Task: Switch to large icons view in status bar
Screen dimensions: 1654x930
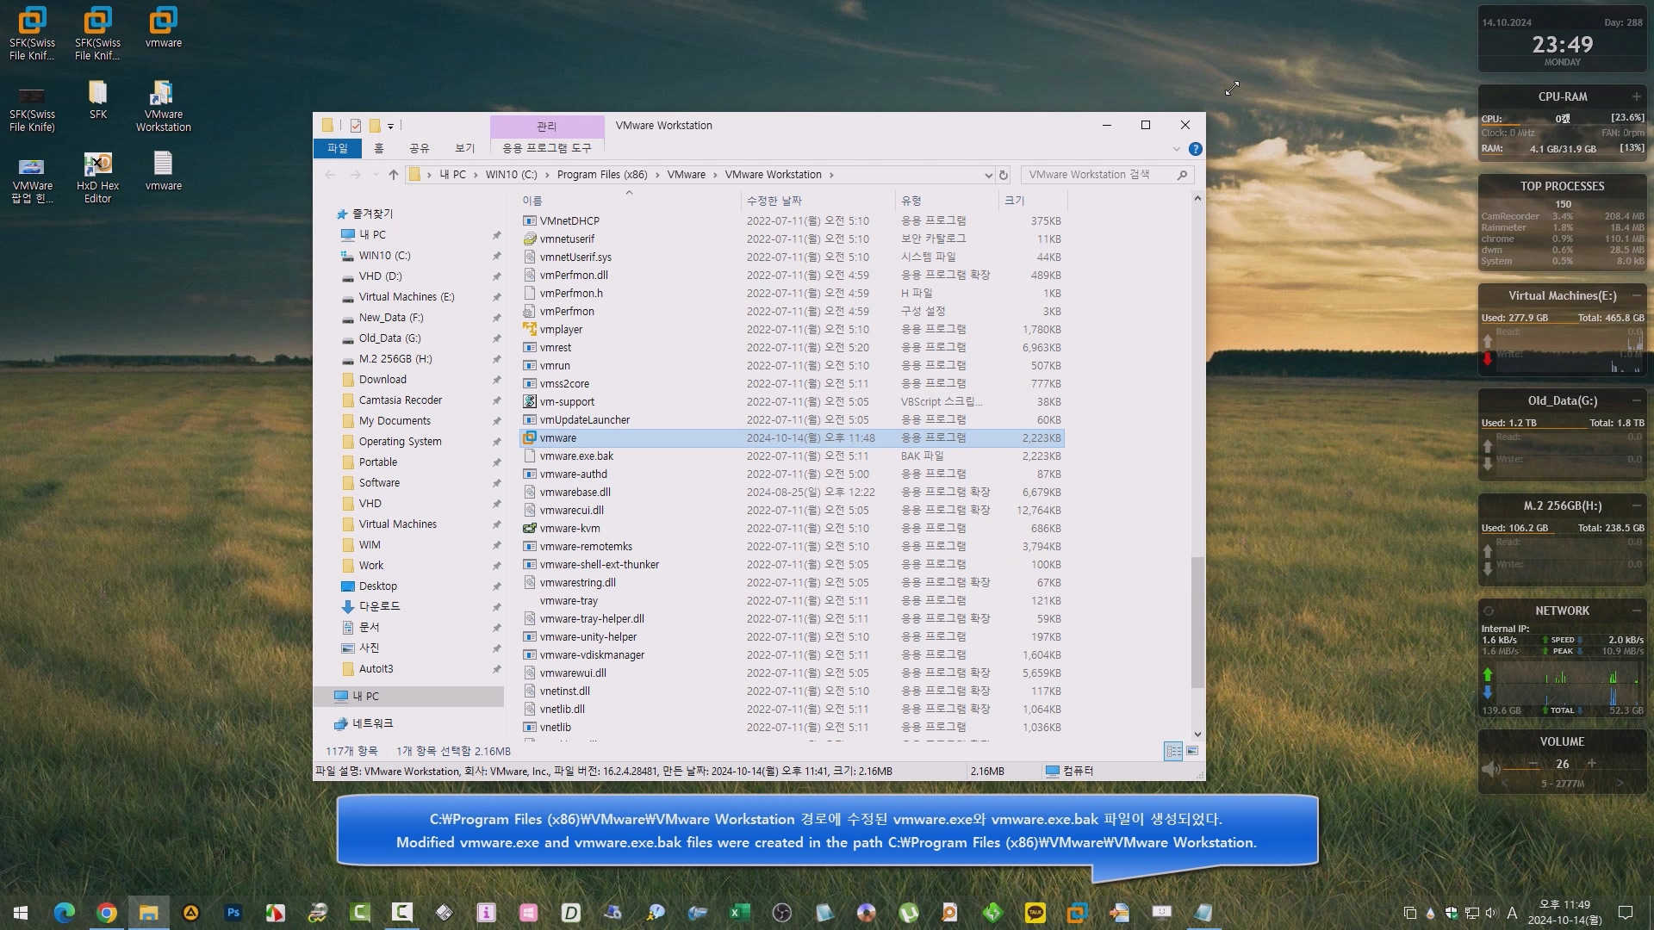Action: click(1192, 751)
